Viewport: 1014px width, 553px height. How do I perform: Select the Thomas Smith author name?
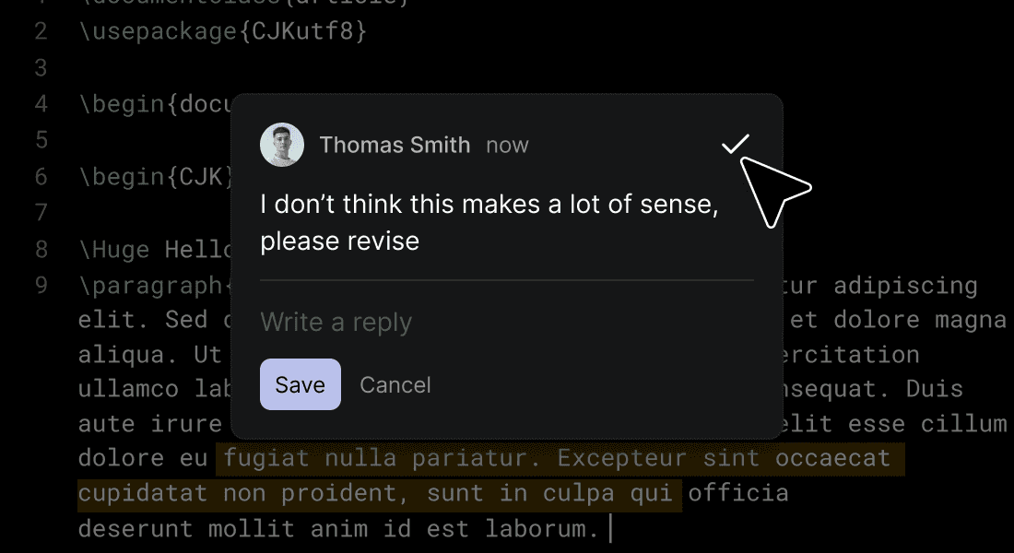coord(395,145)
